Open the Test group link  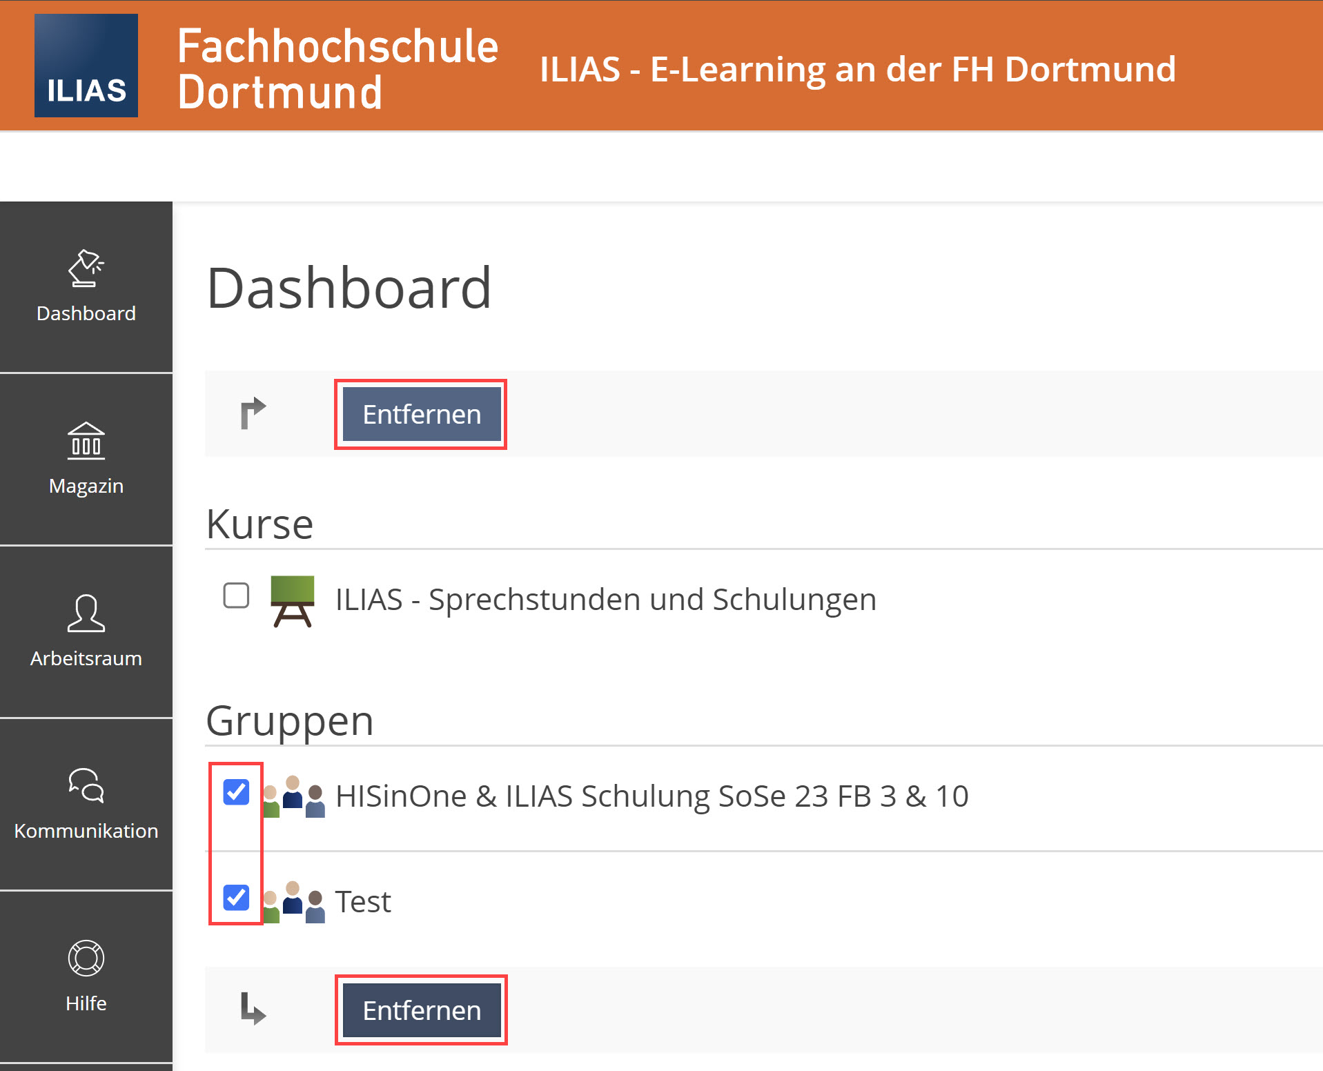click(x=363, y=902)
